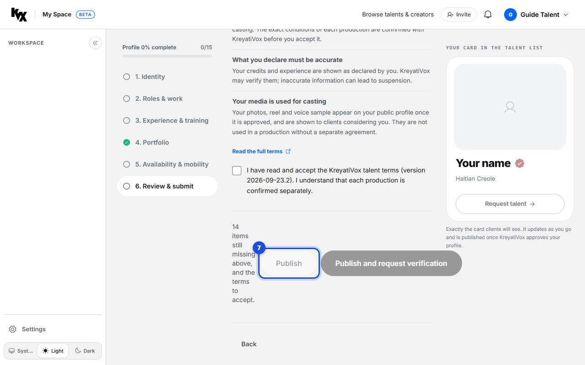Click the WORKSPACE heading

coord(26,43)
